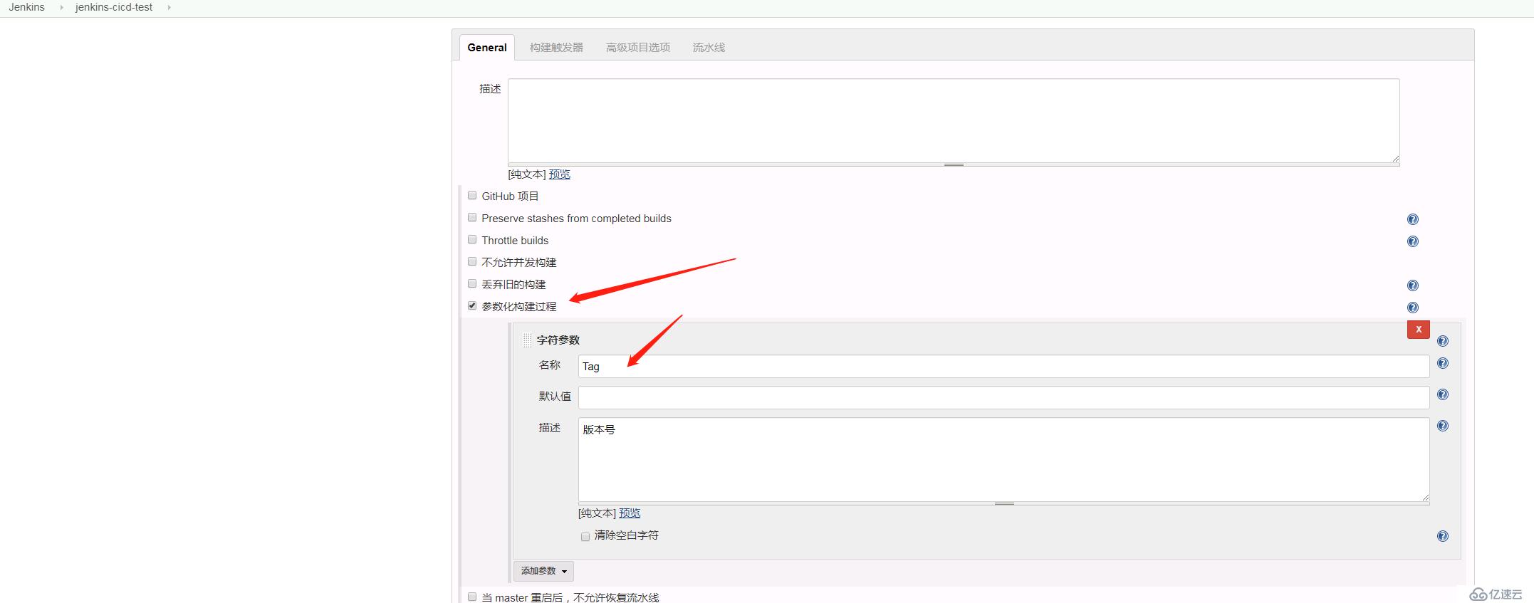Switch to 流水线 tab
The width and height of the screenshot is (1534, 603).
tap(709, 47)
